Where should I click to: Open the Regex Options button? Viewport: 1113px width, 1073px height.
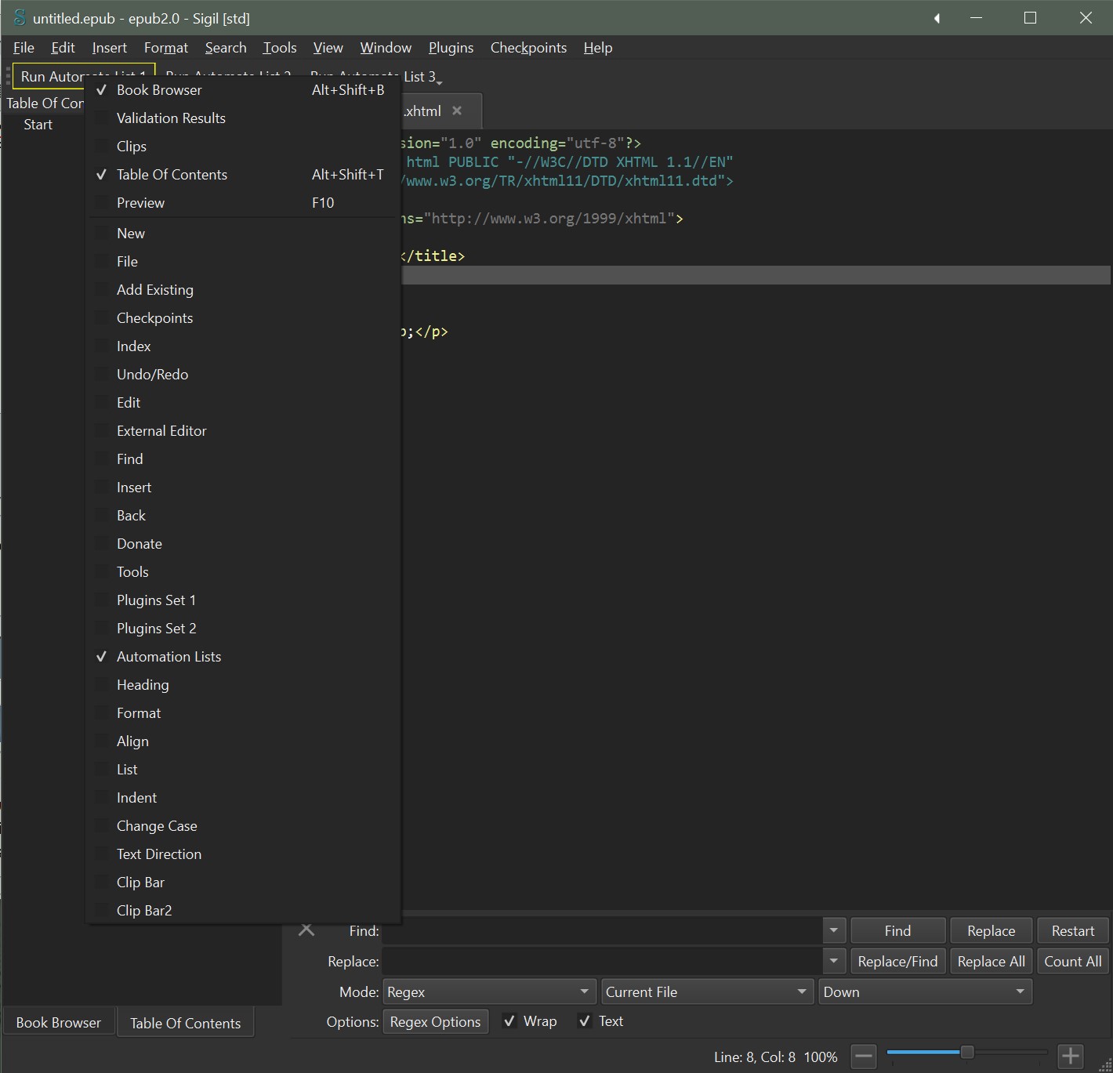coord(435,1021)
